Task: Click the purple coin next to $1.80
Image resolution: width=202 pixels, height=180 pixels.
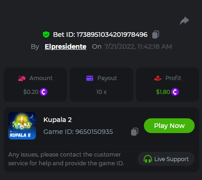Action: click(x=175, y=92)
